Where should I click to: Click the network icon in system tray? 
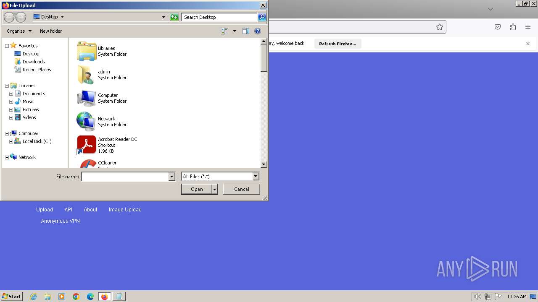coord(488,297)
